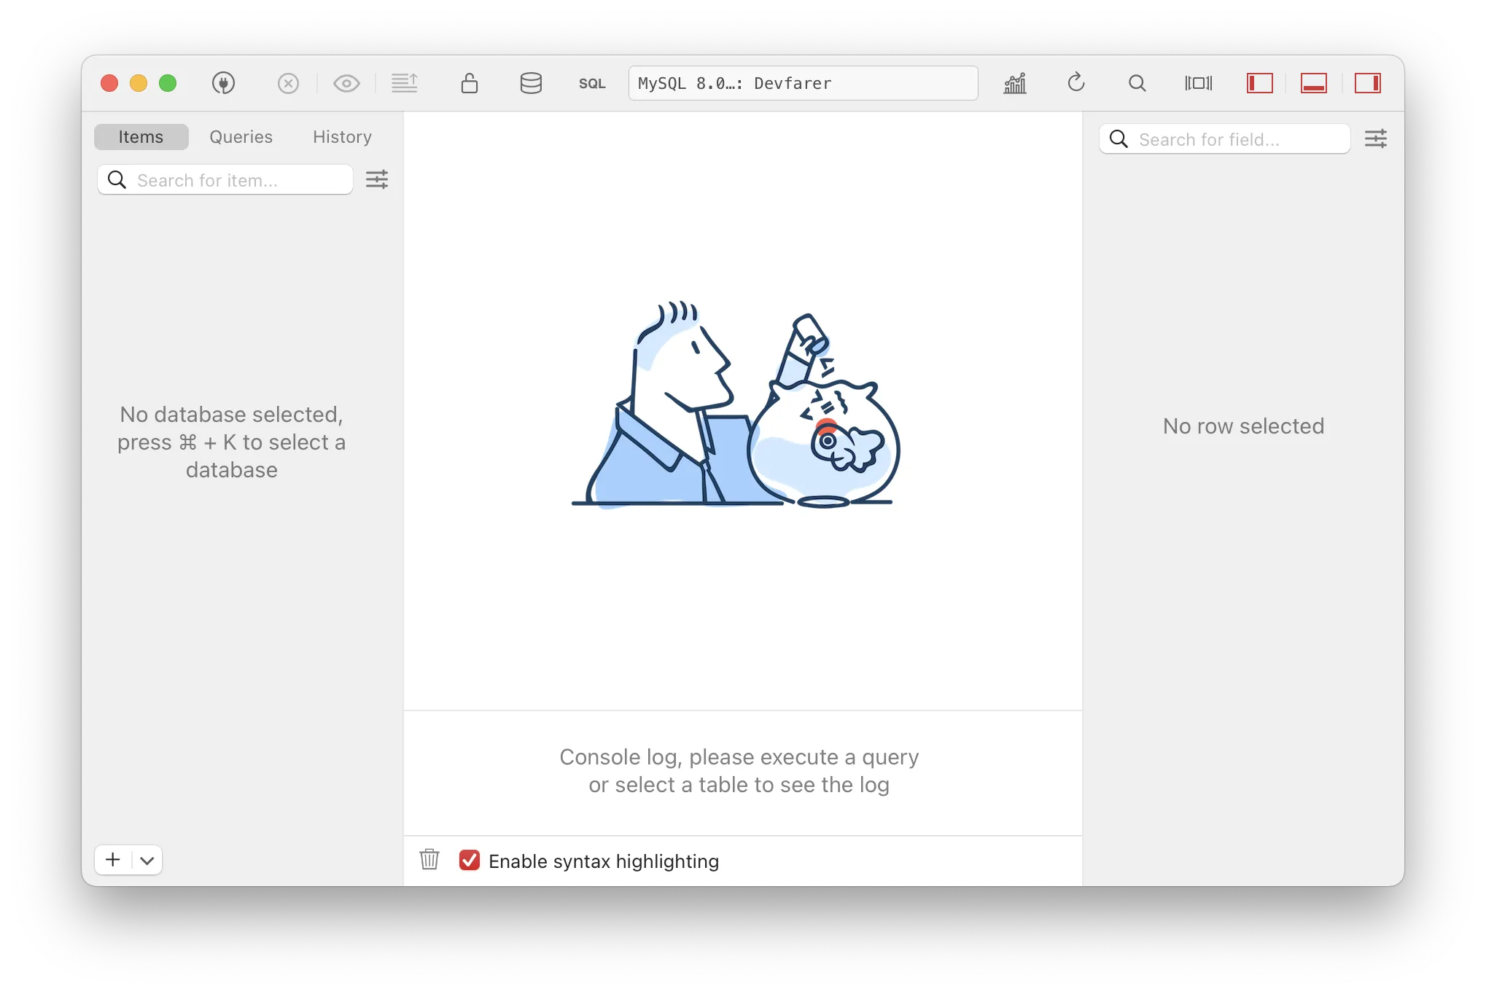Screen dimensions: 1486x994
Task: Click the refresh circular arrow icon
Action: click(1076, 82)
